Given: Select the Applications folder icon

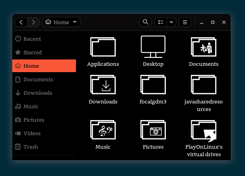Looking at the screenshot, I should 103,47.
